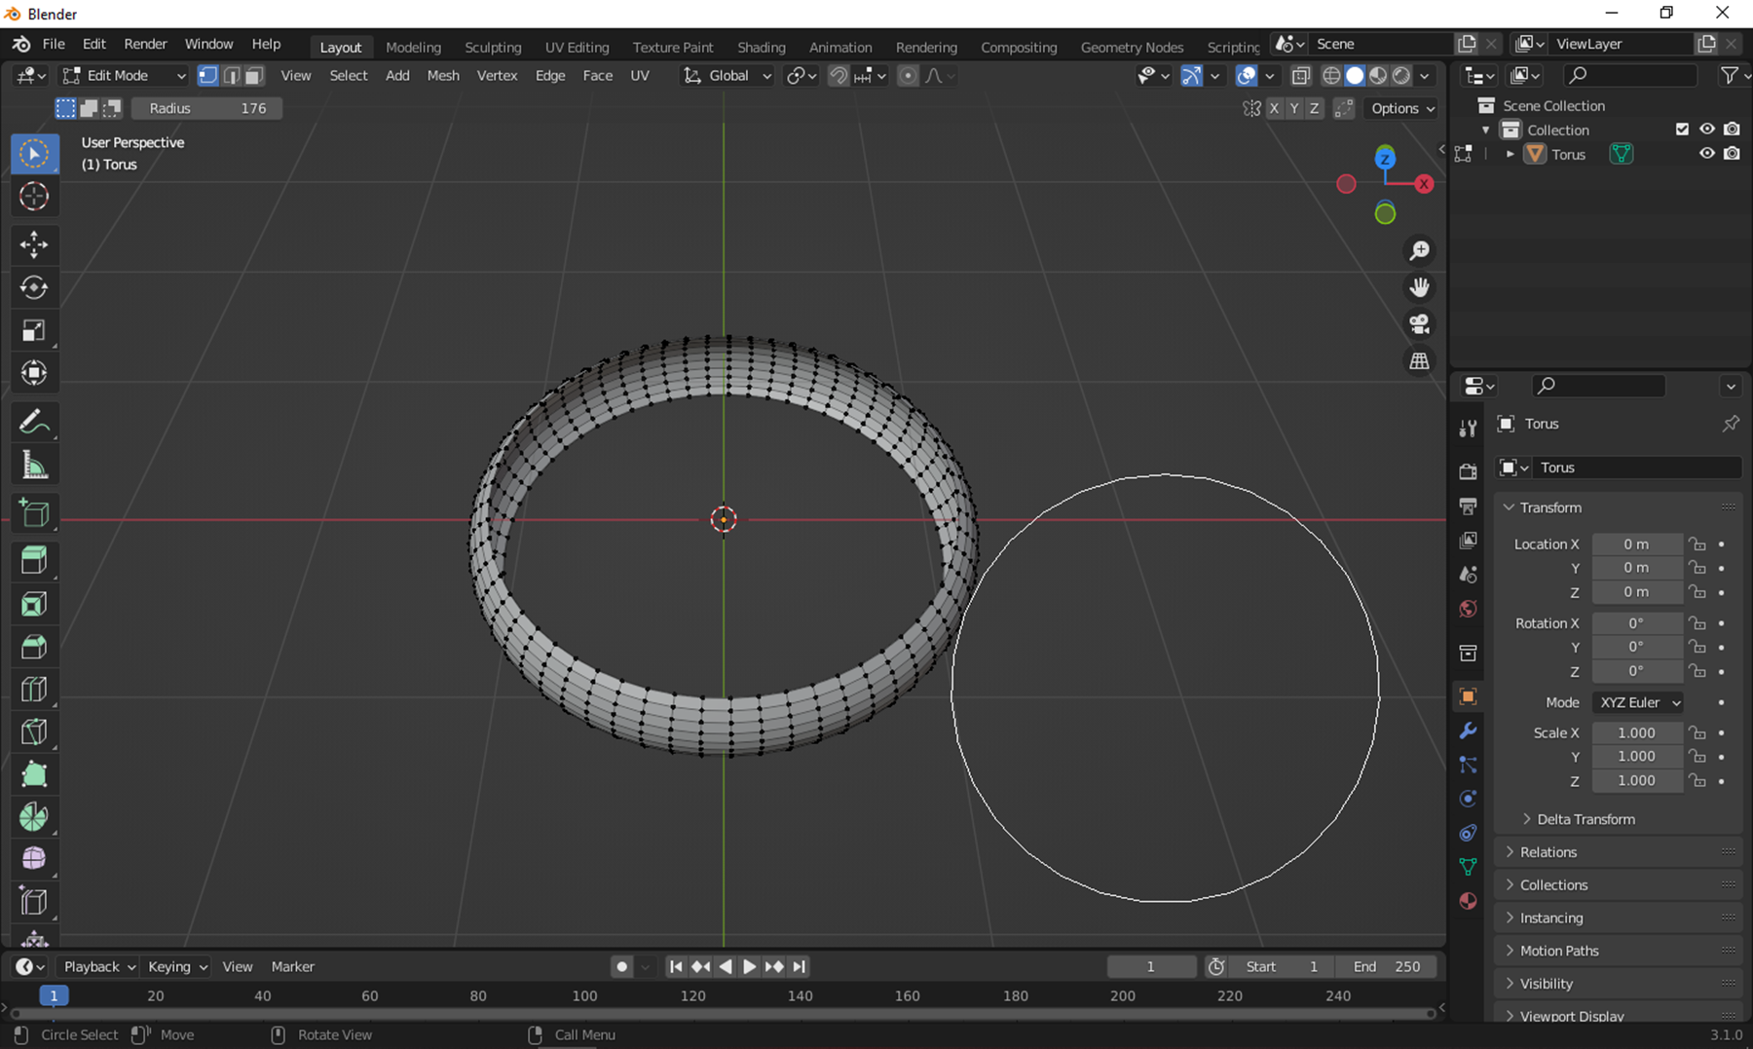Select the Poly Build tool
The image size is (1753, 1049).
click(34, 775)
